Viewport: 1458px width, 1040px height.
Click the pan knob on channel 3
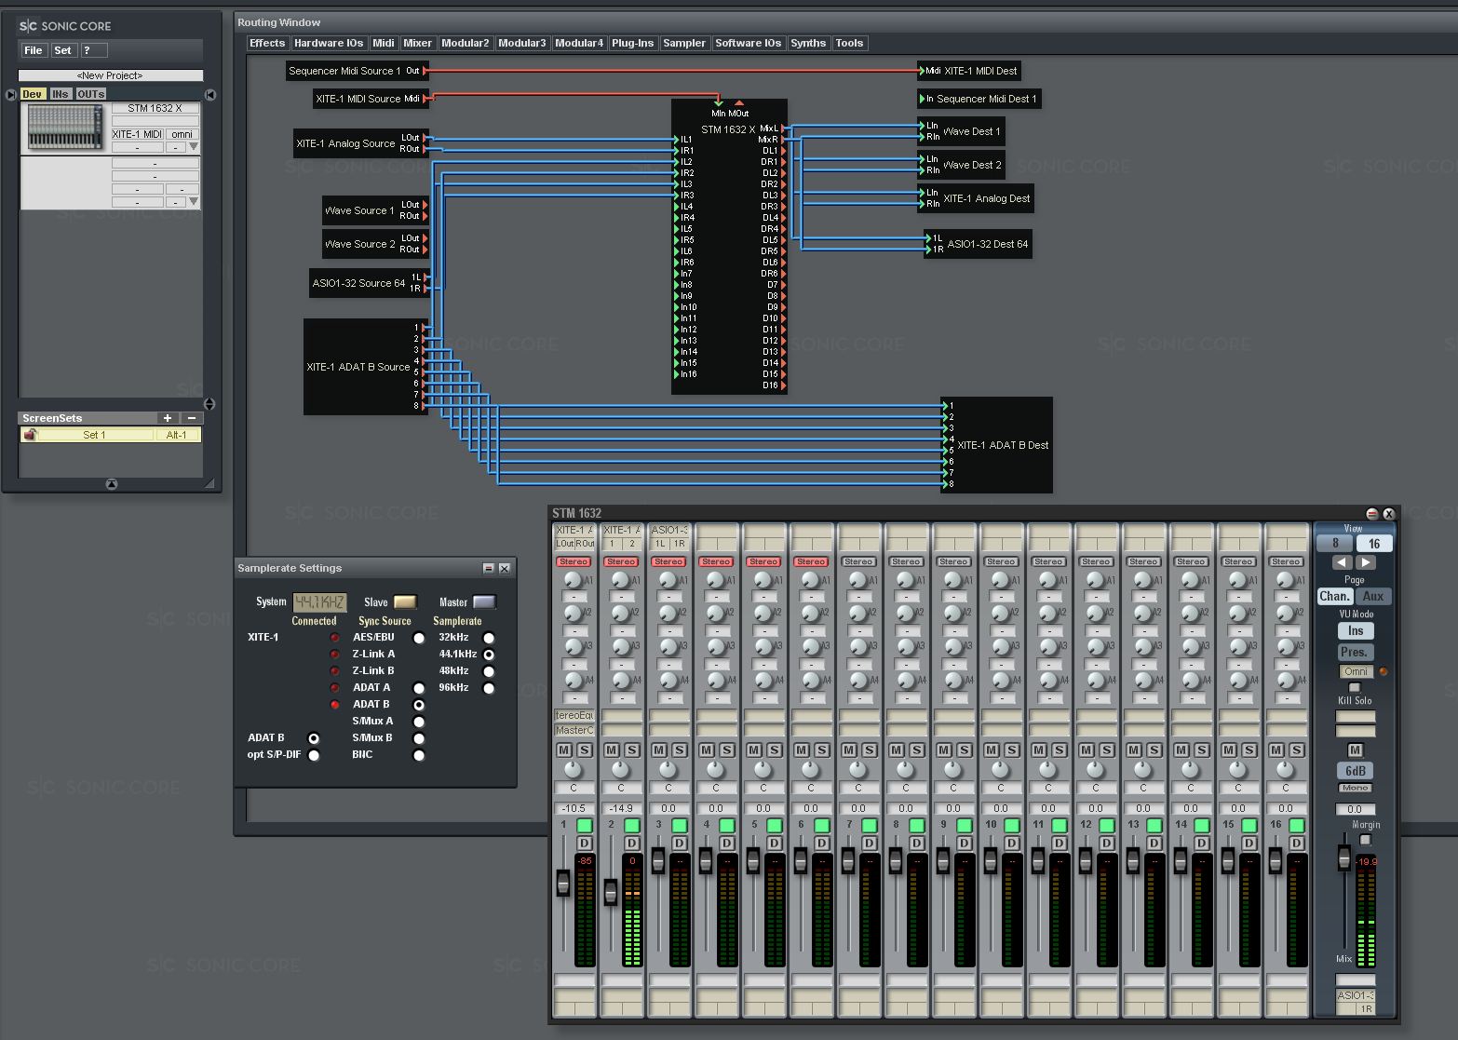click(668, 770)
